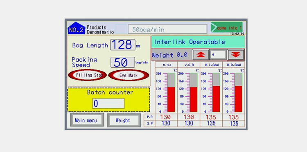
Task: Open the Weight screen button
Action: [x=124, y=120]
